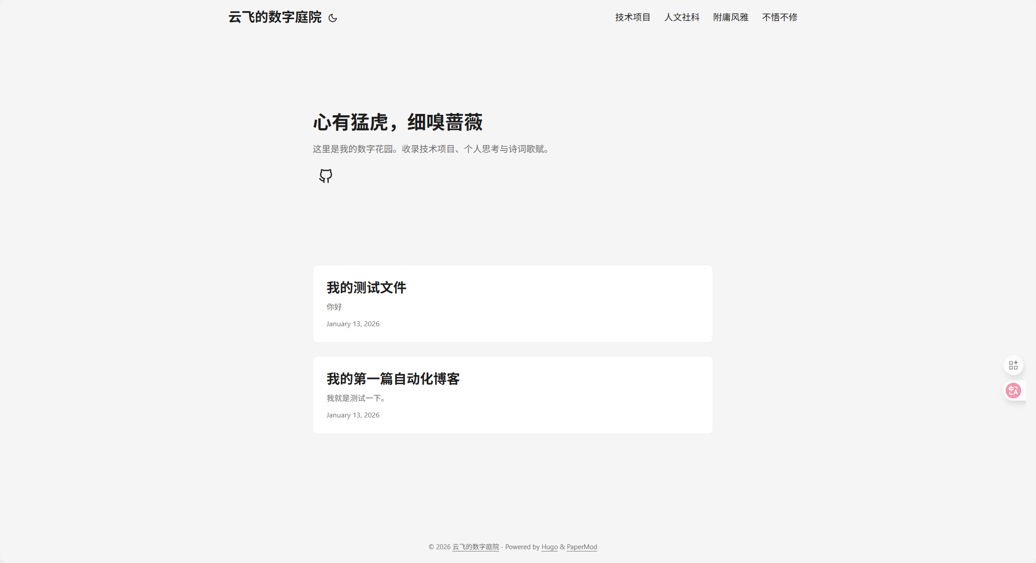The height and width of the screenshot is (563, 1036).
Task: Open the post titled 我的测试文件
Action: (x=366, y=288)
